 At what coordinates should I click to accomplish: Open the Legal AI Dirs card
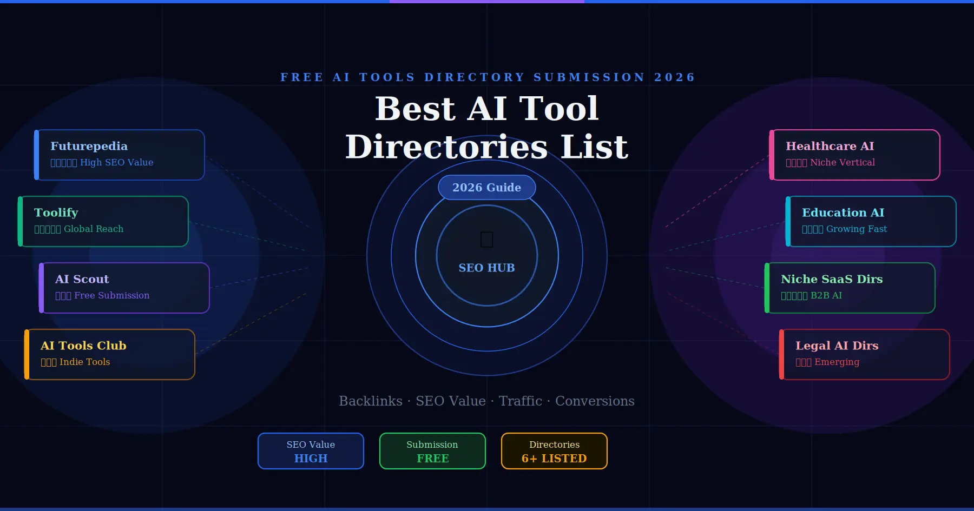point(865,354)
